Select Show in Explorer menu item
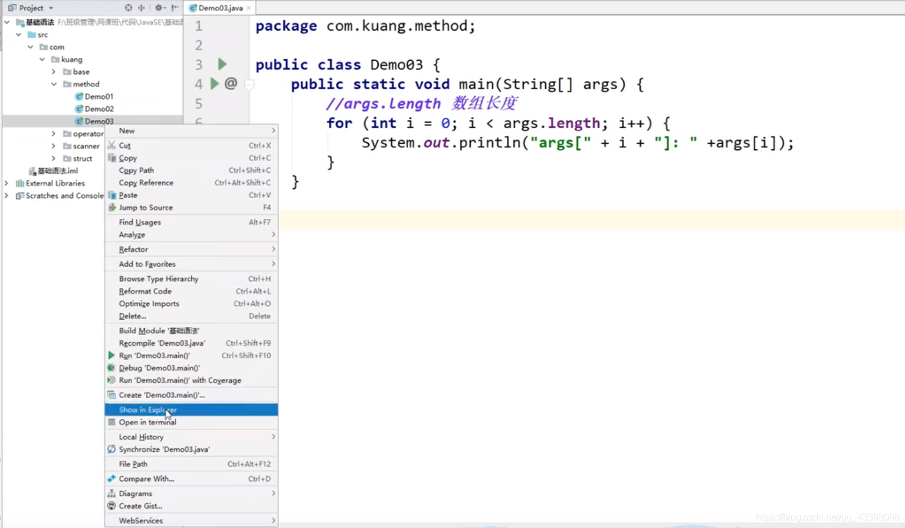 tap(191, 409)
